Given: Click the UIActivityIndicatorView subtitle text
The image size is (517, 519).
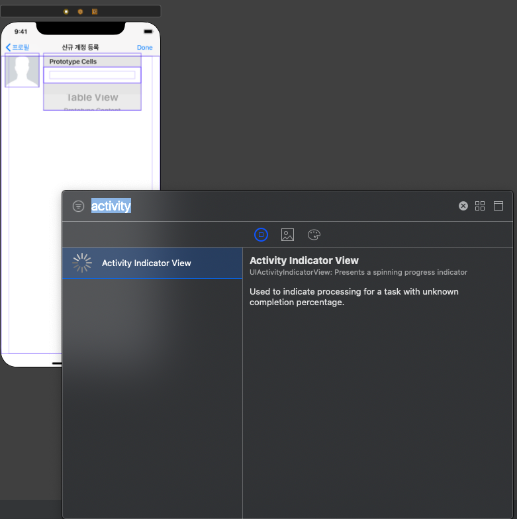Looking at the screenshot, I should 358,272.
